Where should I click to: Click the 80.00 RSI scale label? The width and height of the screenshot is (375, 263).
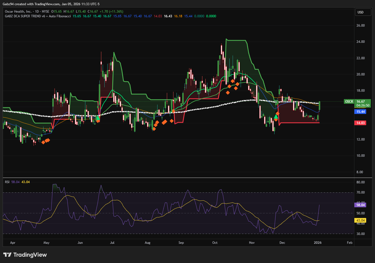click(x=361, y=182)
